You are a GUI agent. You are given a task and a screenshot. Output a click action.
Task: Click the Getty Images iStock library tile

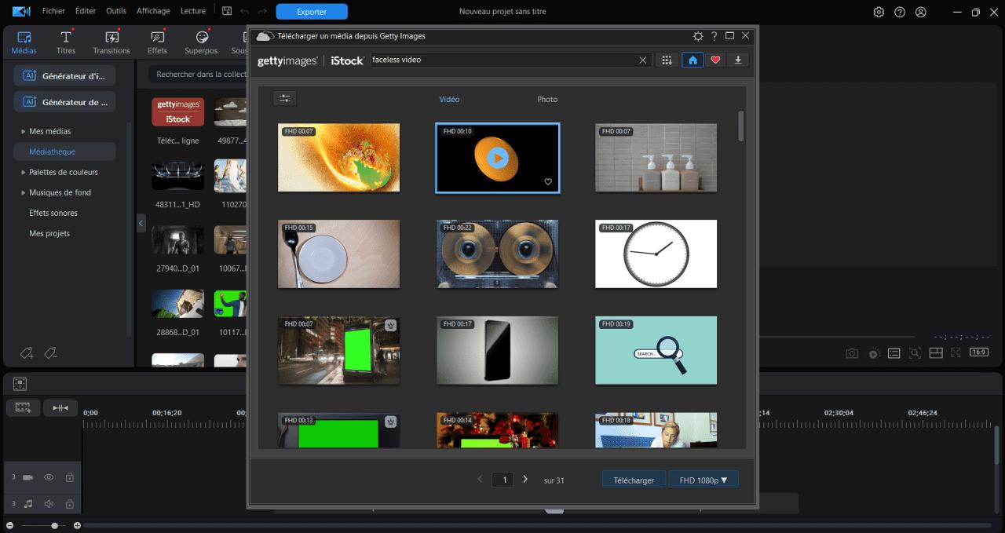(x=178, y=112)
